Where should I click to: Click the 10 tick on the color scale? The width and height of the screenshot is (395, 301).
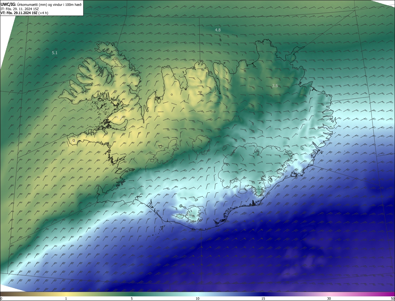[x=197, y=299]
